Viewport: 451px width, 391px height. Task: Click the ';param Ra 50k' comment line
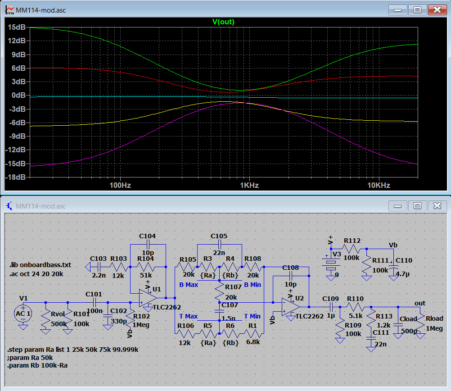coord(30,358)
